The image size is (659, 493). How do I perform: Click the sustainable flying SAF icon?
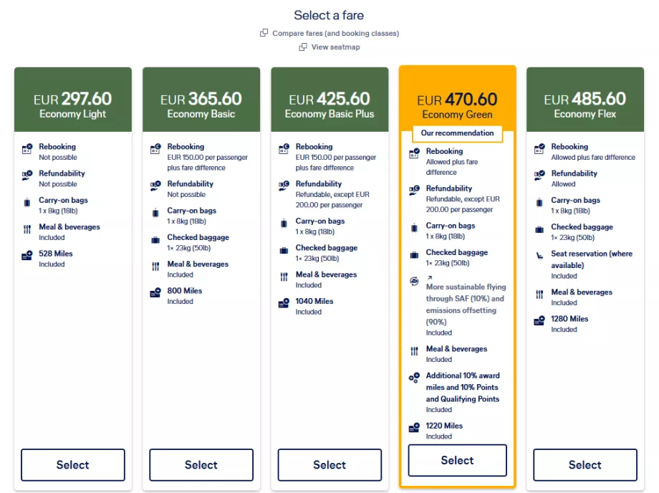tap(414, 282)
